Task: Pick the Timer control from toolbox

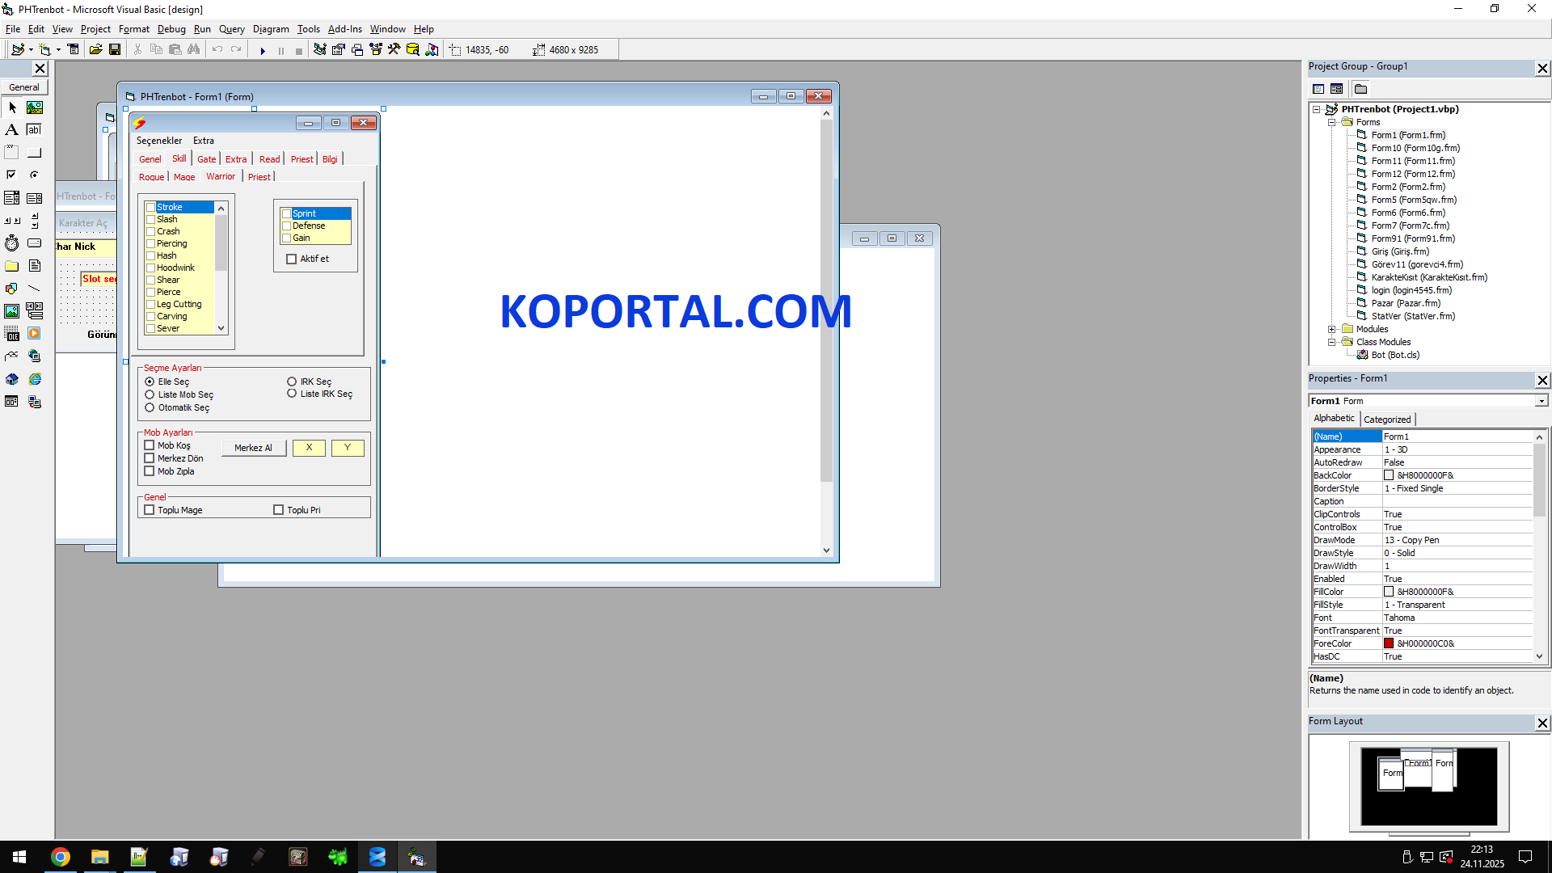Action: coord(12,242)
